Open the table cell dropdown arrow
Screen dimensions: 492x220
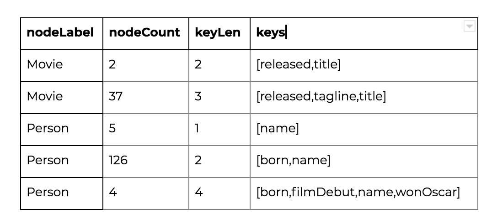click(469, 26)
